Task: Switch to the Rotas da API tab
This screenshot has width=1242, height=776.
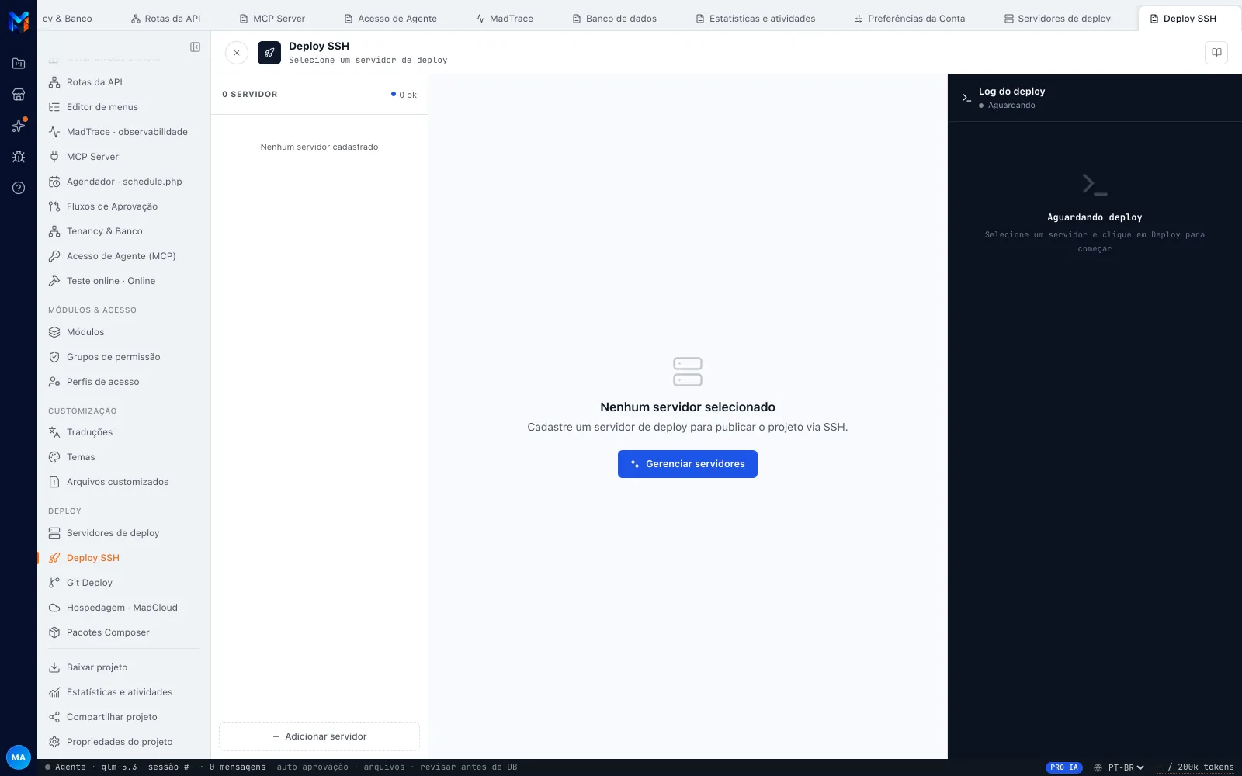Action: coord(165,19)
